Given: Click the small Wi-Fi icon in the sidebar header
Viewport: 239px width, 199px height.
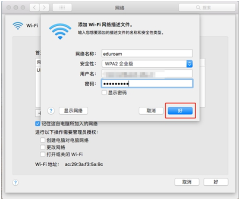Looking at the screenshot, I should click(18, 25).
